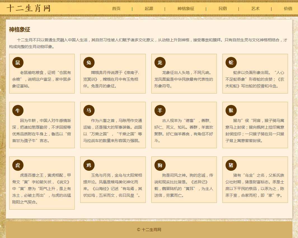Go to the 首页 navigation item
298x238 pixels.
click(x=116, y=9)
